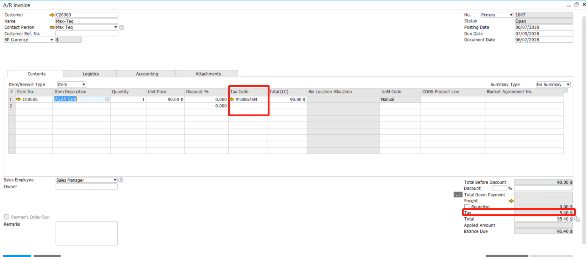This screenshot has height=257, width=587.
Task: Switch to the Logistics tab
Action: pos(91,74)
